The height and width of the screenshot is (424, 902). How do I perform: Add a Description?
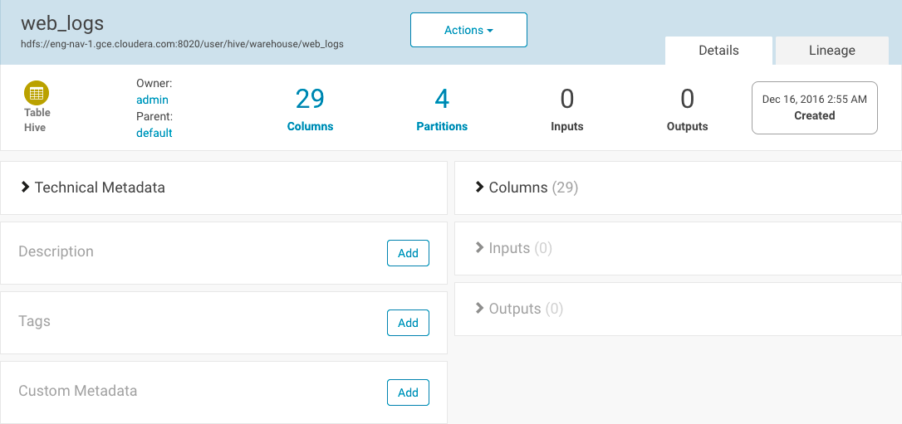(408, 253)
